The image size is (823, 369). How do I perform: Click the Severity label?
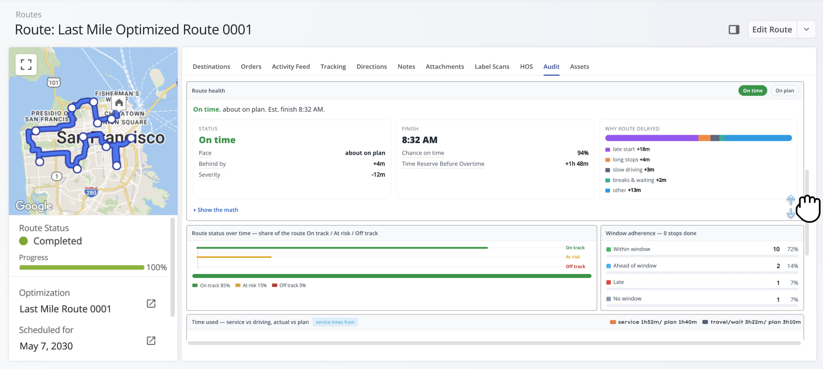pos(209,174)
